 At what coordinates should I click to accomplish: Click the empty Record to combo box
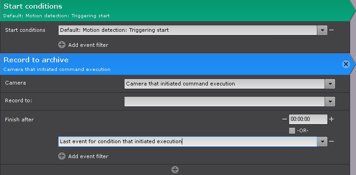224,102
